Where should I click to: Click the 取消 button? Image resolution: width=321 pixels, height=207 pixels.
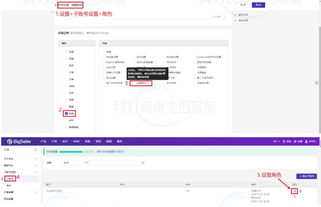pos(243,5)
